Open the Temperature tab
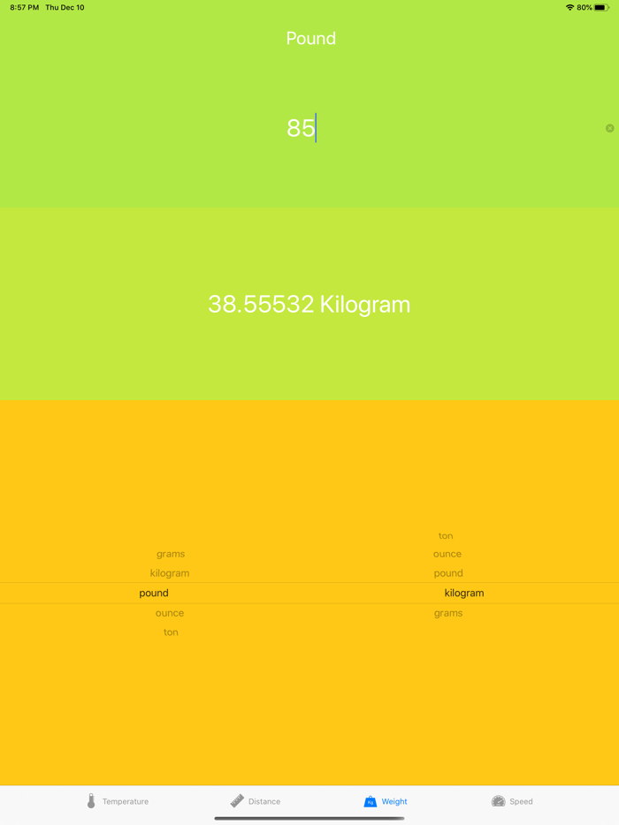The width and height of the screenshot is (619, 825). click(x=117, y=801)
